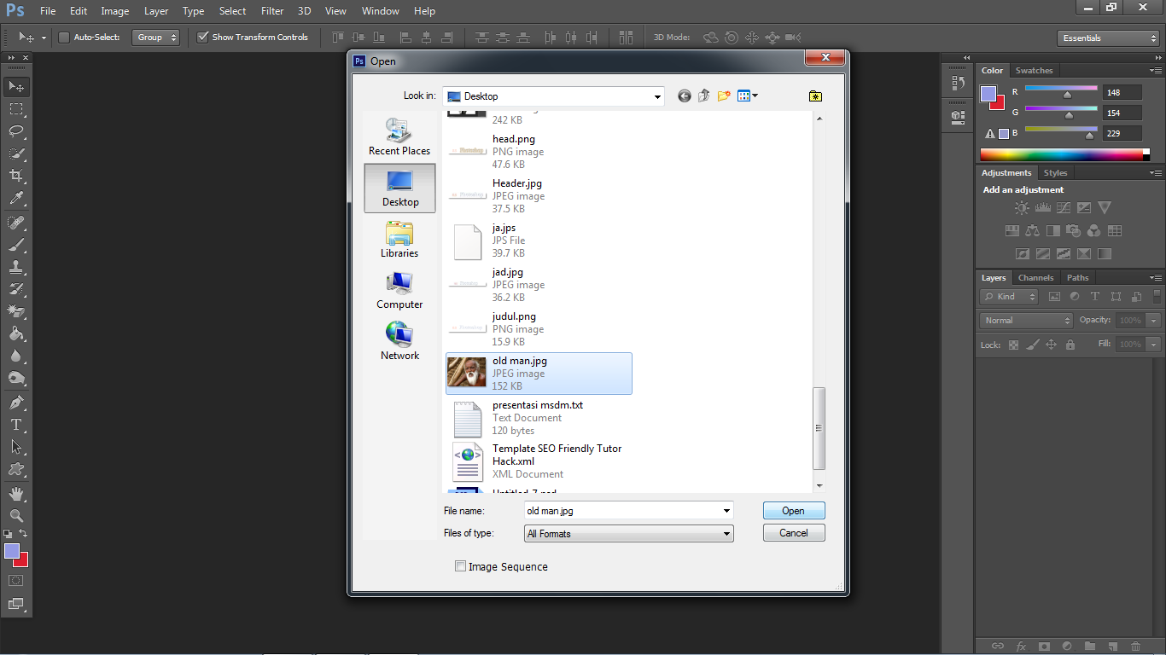Image resolution: width=1166 pixels, height=655 pixels.
Task: Go up one level in Open dialog
Action: (x=704, y=96)
